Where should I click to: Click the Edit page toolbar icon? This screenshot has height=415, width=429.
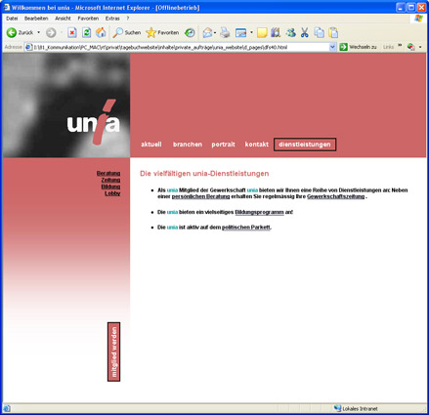tap(241, 32)
